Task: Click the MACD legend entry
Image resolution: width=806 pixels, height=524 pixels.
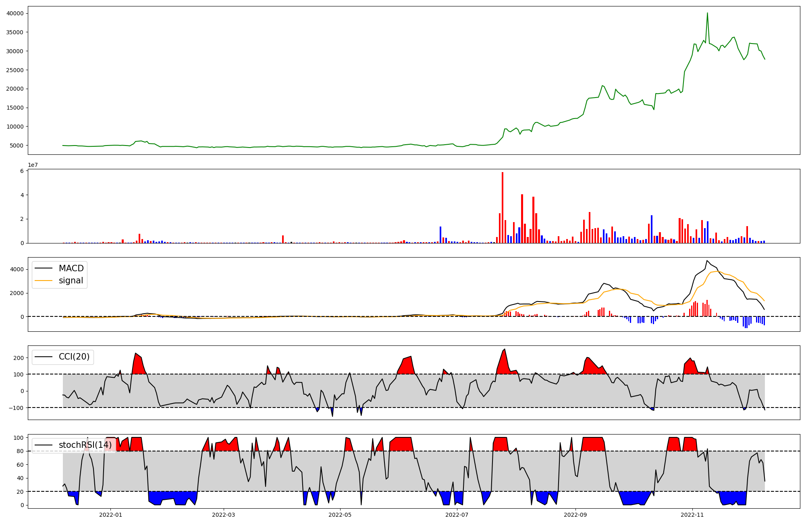Action: tap(71, 268)
